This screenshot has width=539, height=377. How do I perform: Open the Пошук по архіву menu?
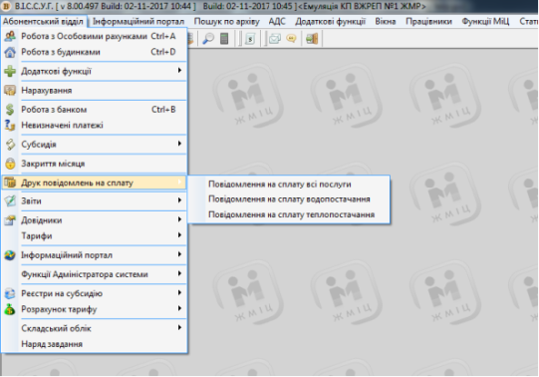coord(226,22)
